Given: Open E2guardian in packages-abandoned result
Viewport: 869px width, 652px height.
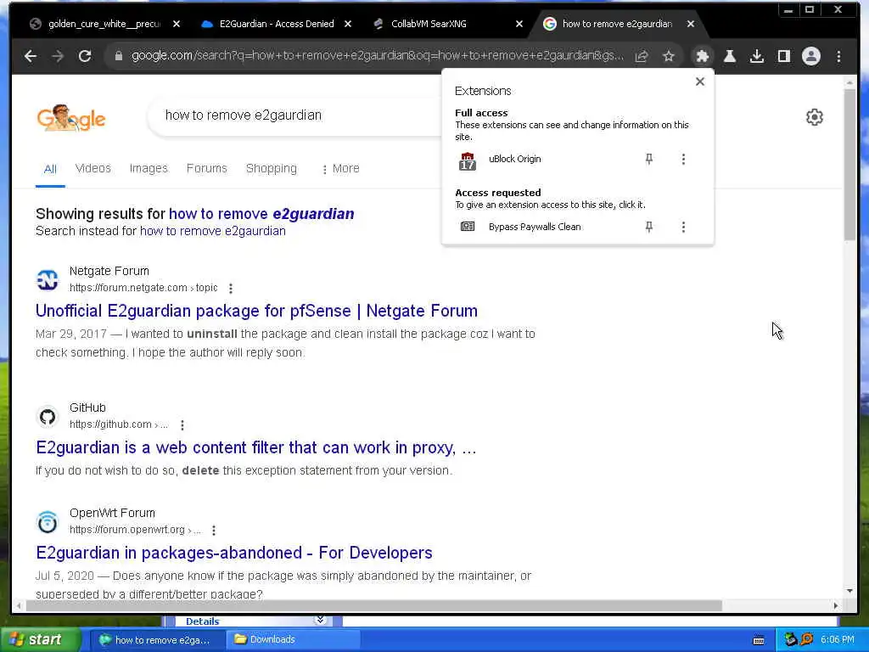Looking at the screenshot, I should click(234, 553).
